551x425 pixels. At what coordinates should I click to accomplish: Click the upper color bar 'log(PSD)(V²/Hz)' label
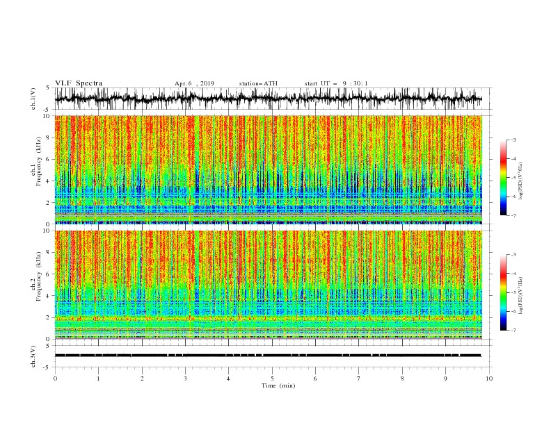coord(520,181)
